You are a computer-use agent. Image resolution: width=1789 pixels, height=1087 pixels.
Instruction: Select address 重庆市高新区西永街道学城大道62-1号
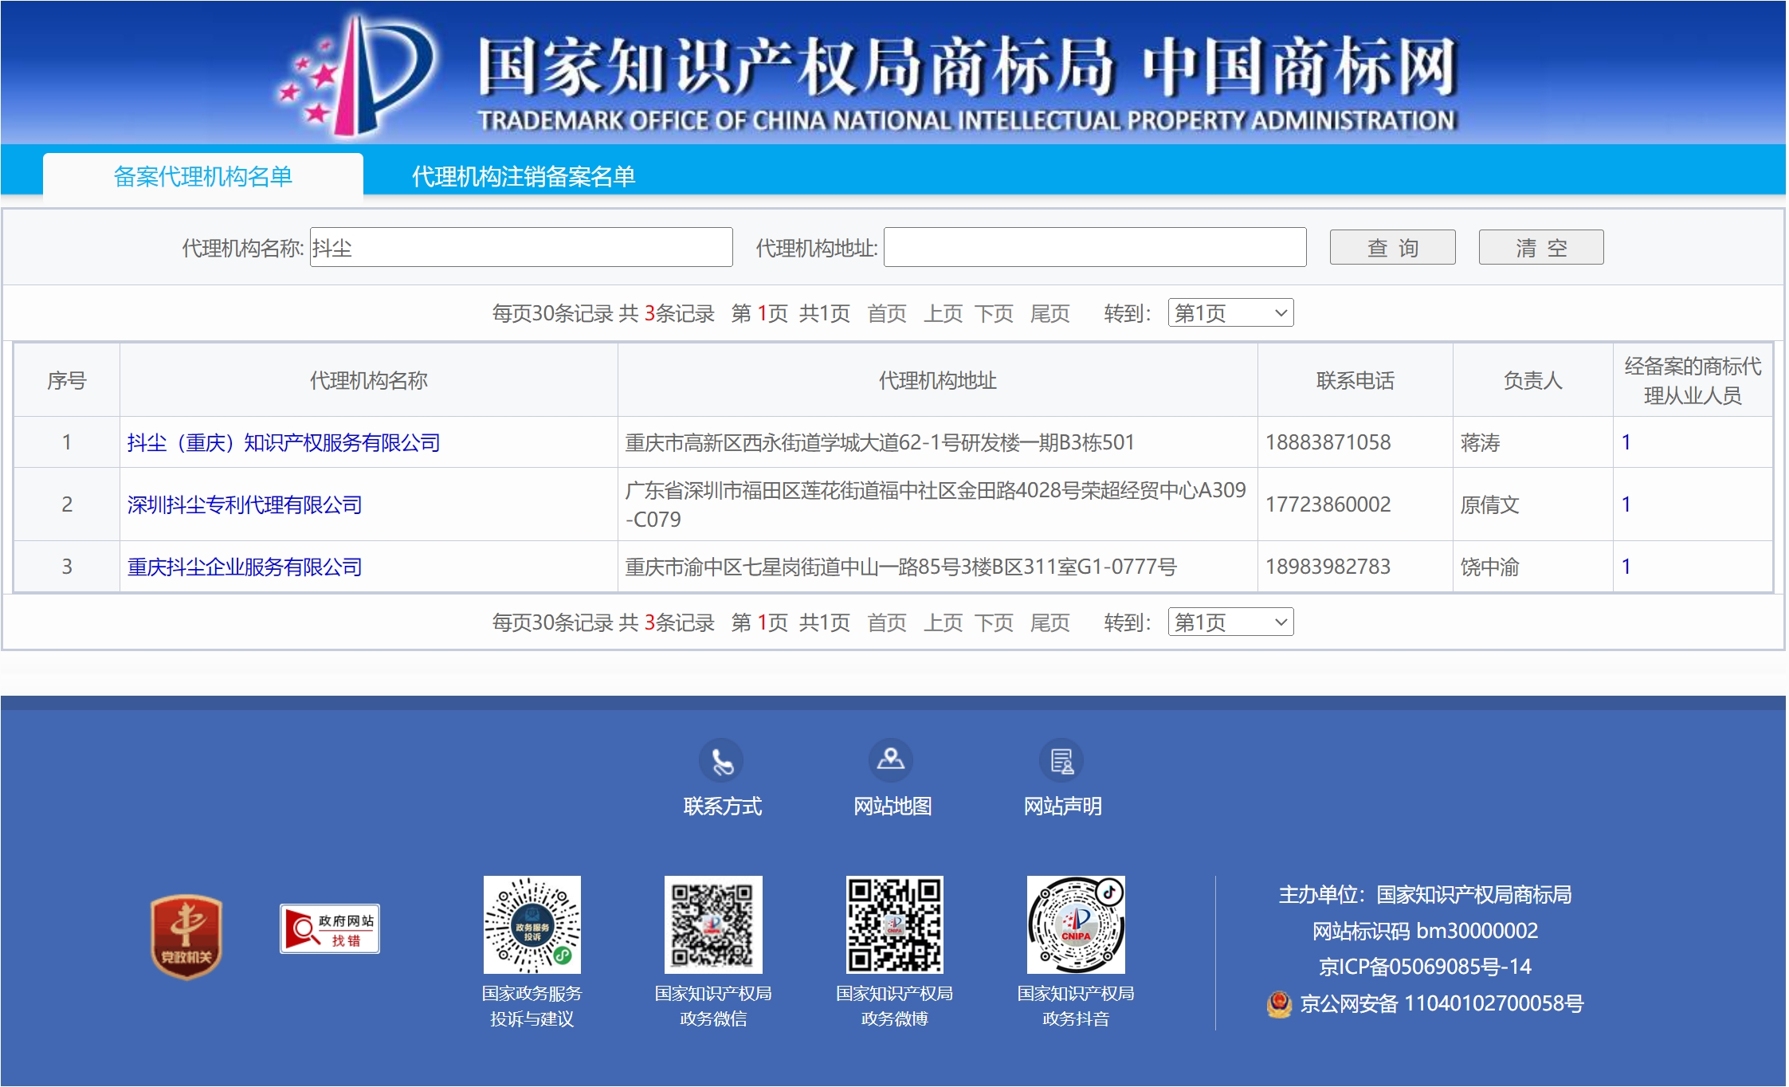(x=879, y=442)
